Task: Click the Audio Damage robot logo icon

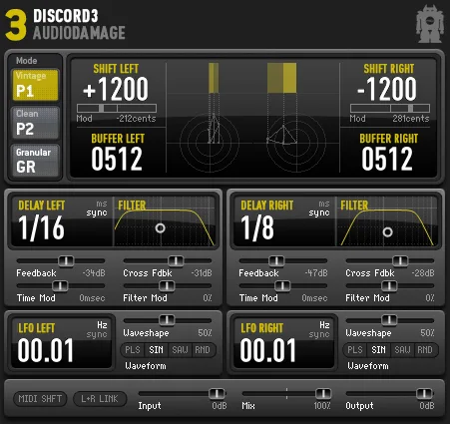Action: 430,24
